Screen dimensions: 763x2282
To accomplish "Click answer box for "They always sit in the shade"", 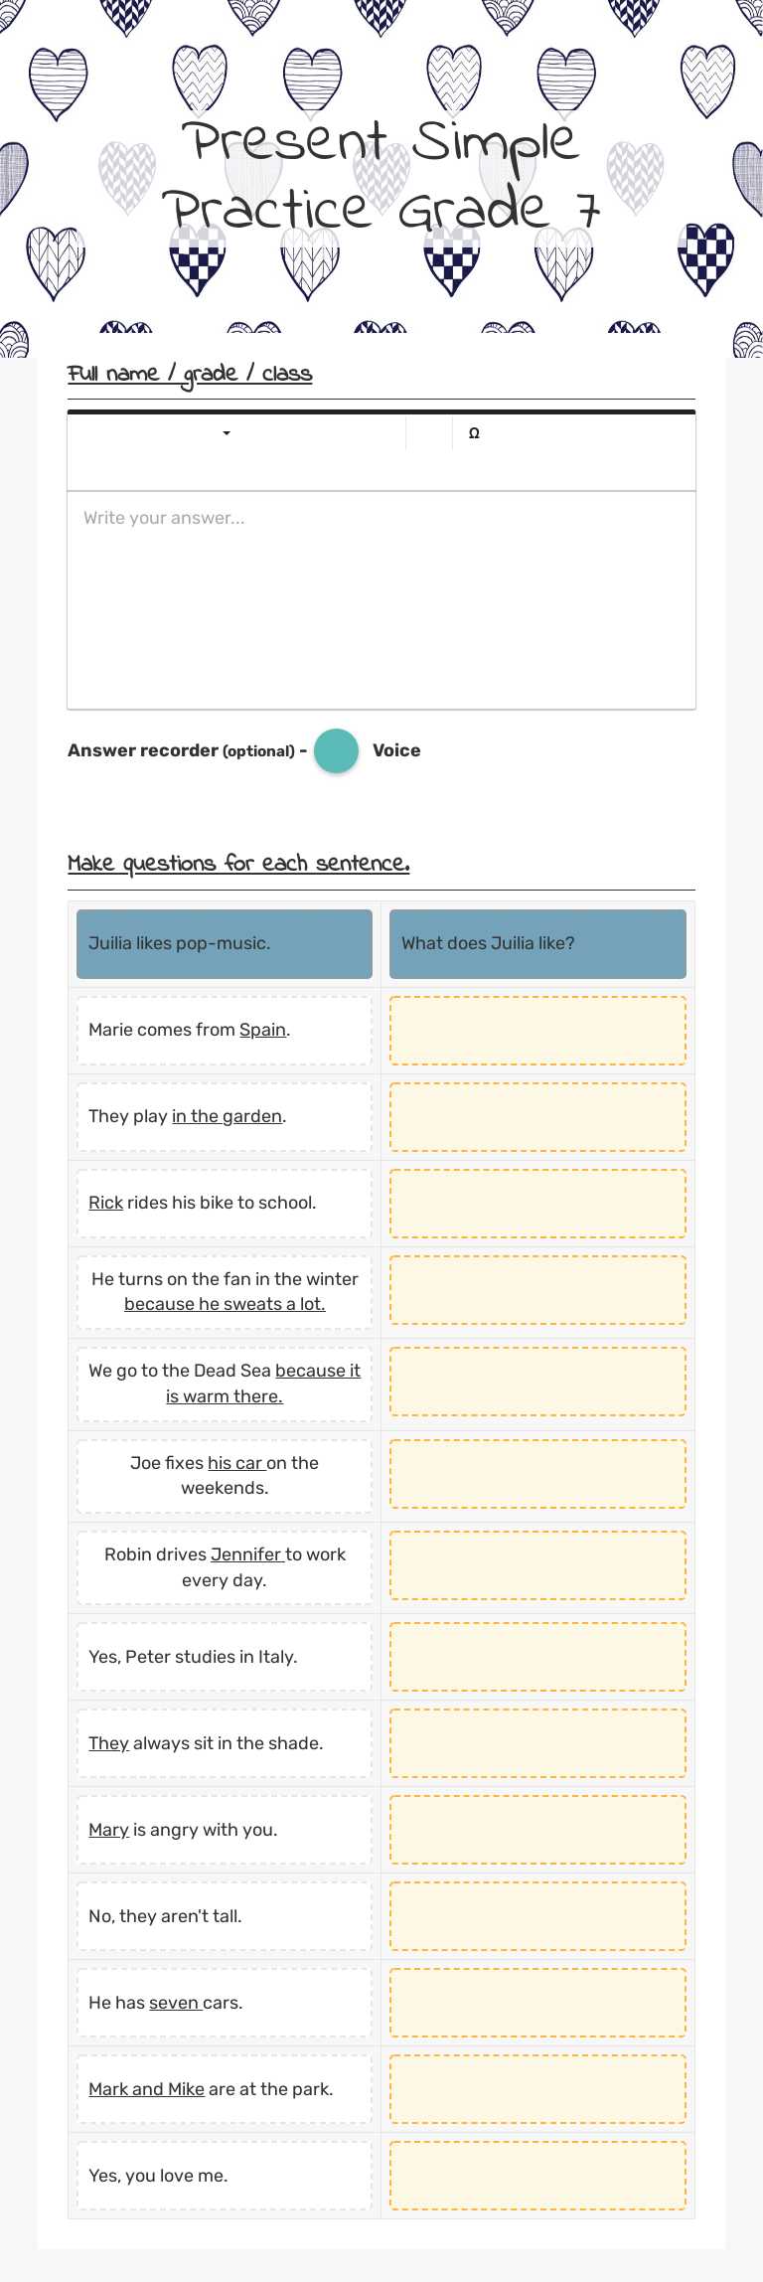I will click(x=537, y=1742).
